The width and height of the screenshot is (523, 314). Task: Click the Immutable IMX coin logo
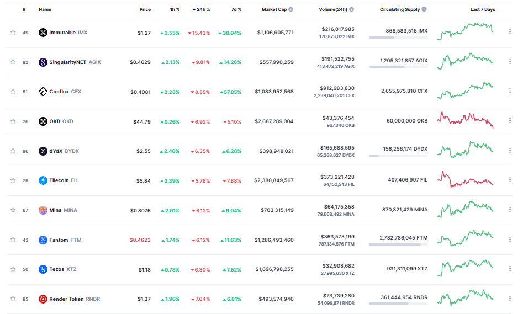pyautogui.click(x=43, y=33)
